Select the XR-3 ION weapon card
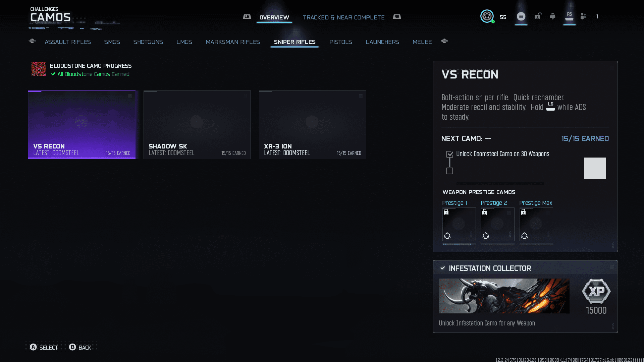Screen dimensions: 644x362 point(312,125)
